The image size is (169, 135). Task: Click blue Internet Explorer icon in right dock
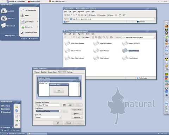[x=167, y=91]
